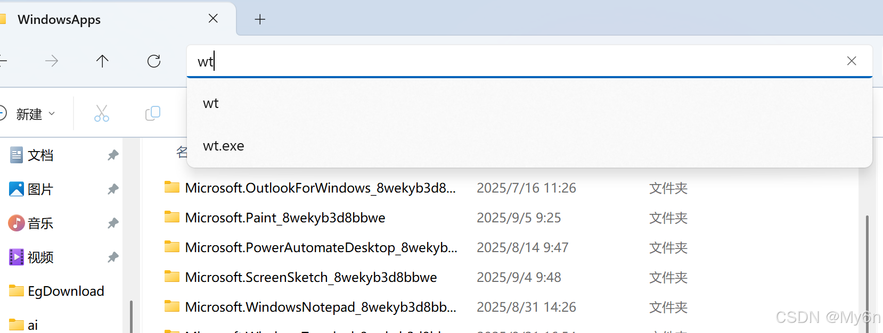Image resolution: width=883 pixels, height=333 pixels.
Task: Unpin 文档 using its pin icon
Action: [x=113, y=155]
